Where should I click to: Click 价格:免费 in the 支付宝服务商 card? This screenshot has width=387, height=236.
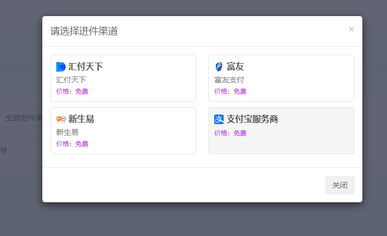click(230, 133)
